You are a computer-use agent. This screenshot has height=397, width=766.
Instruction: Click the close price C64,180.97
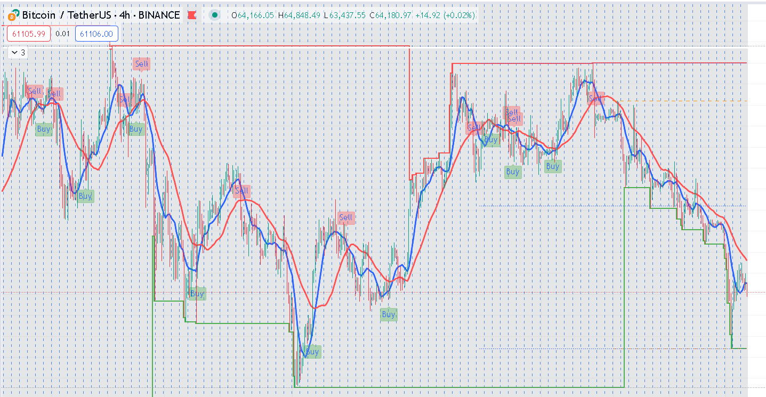pos(390,15)
